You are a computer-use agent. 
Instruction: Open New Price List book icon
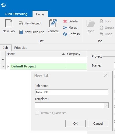21,32
